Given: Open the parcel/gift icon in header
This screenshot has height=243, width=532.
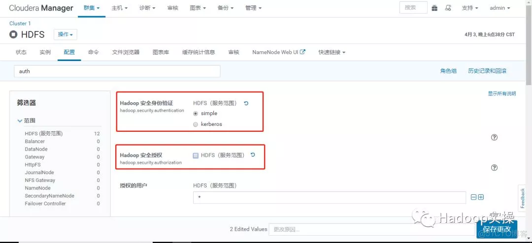Looking at the screenshot, I should tap(434, 8).
